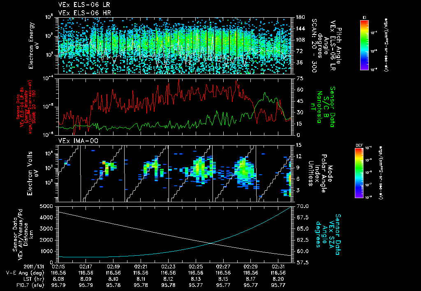421x291 pixels.
Task: Click time tick label 02:25
Action: point(196,267)
